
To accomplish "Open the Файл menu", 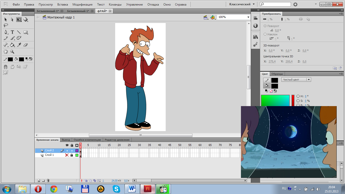I will tap(16, 4).
